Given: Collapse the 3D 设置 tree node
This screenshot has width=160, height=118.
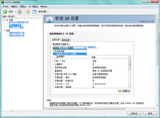Looking at the screenshot, I should (4, 20).
